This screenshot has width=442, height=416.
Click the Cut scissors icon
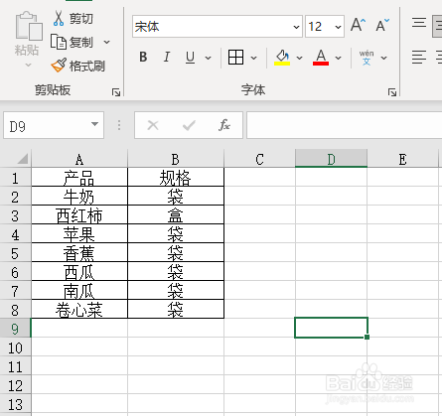pos(59,18)
